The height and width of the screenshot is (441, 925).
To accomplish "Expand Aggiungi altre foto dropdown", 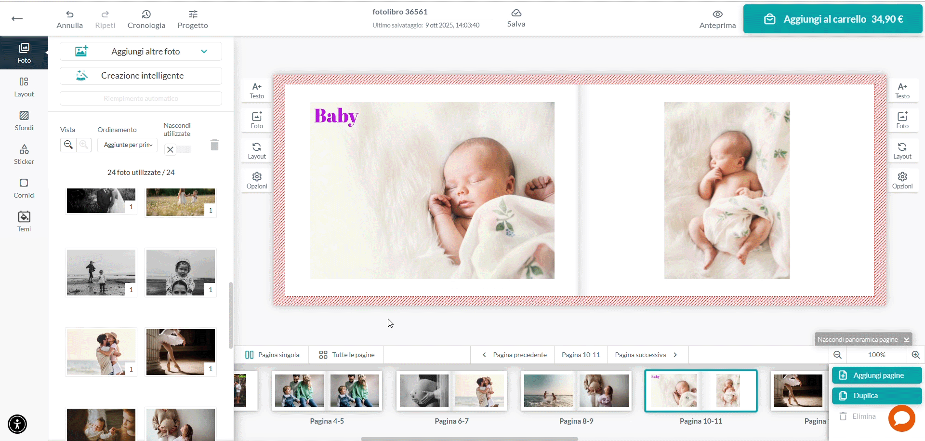I will tap(141, 52).
